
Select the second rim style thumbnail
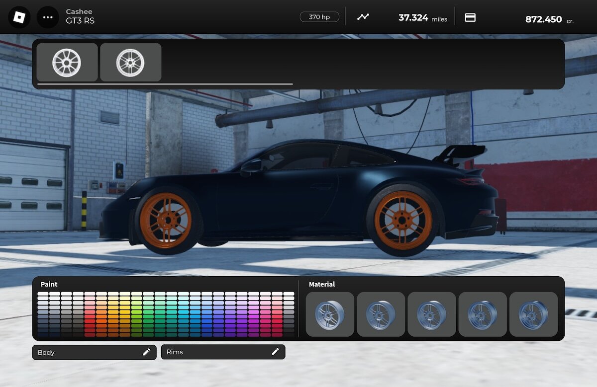131,63
